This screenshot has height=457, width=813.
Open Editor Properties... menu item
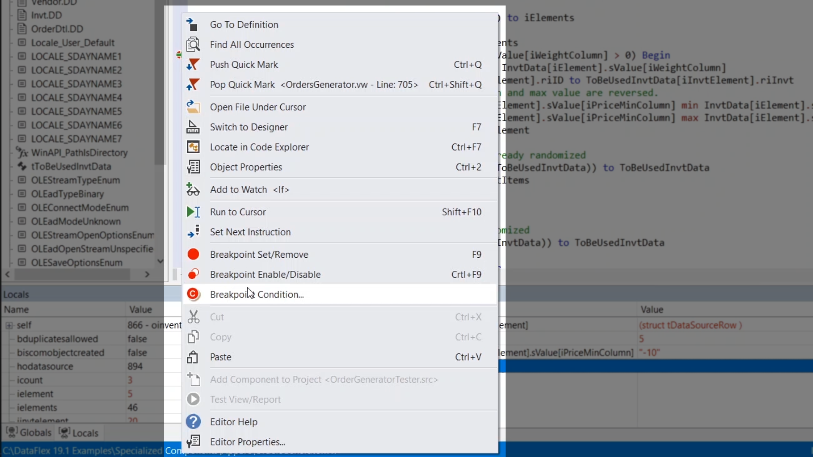pyautogui.click(x=247, y=442)
